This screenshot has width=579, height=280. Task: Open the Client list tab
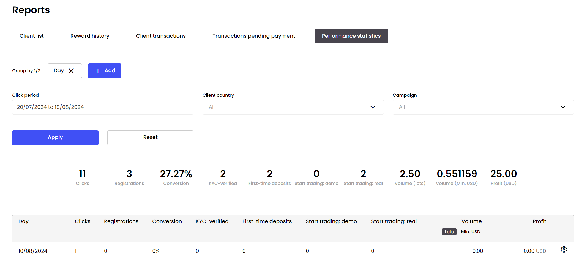pyautogui.click(x=32, y=36)
